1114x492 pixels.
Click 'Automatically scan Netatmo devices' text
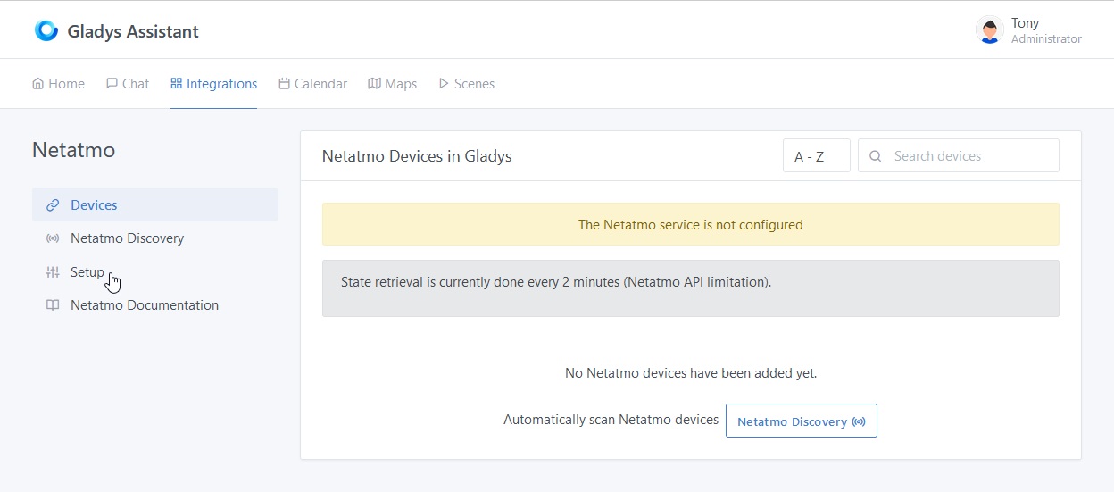click(x=611, y=420)
